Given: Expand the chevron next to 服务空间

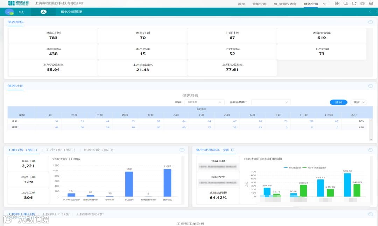Looking at the screenshot, I should [324, 3].
